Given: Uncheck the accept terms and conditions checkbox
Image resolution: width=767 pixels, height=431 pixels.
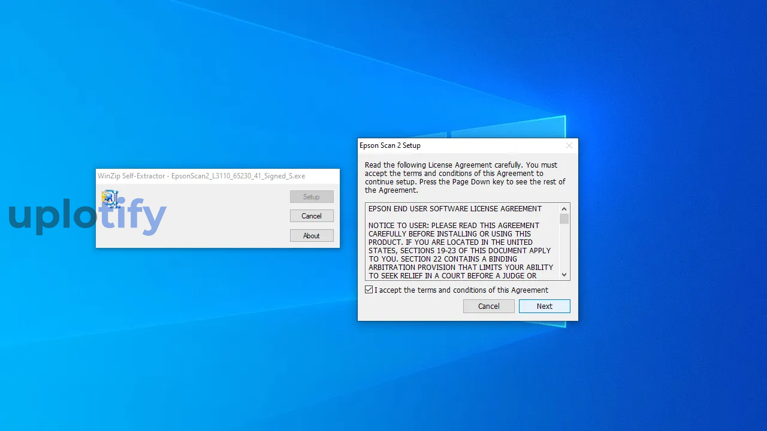Looking at the screenshot, I should coord(369,290).
